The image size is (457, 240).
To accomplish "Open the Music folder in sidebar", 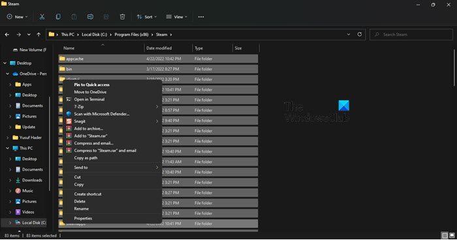I will [27, 191].
